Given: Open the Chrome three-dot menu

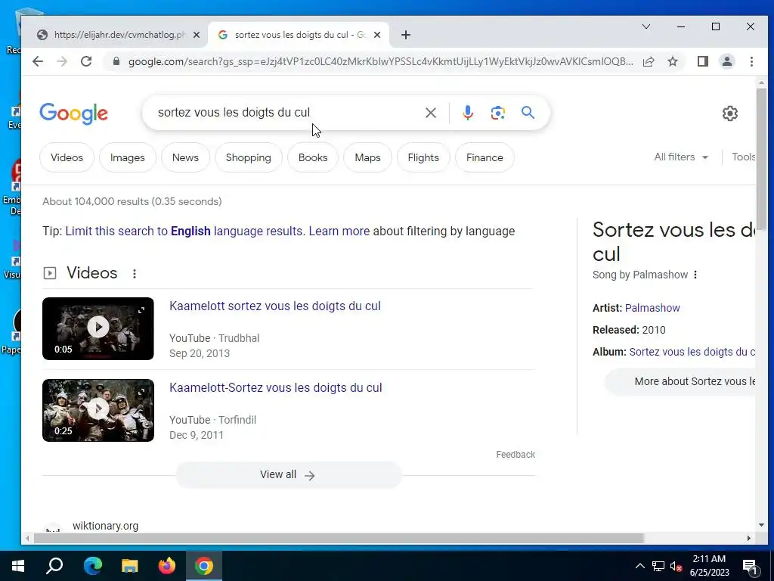Looking at the screenshot, I should pyautogui.click(x=751, y=61).
